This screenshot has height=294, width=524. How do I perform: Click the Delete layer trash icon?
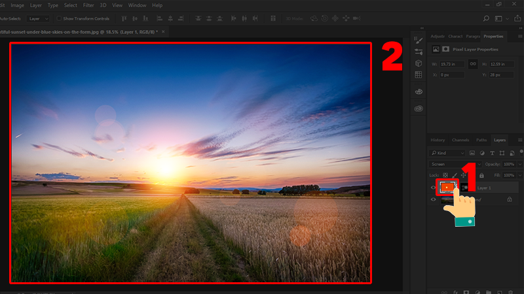[510, 292]
